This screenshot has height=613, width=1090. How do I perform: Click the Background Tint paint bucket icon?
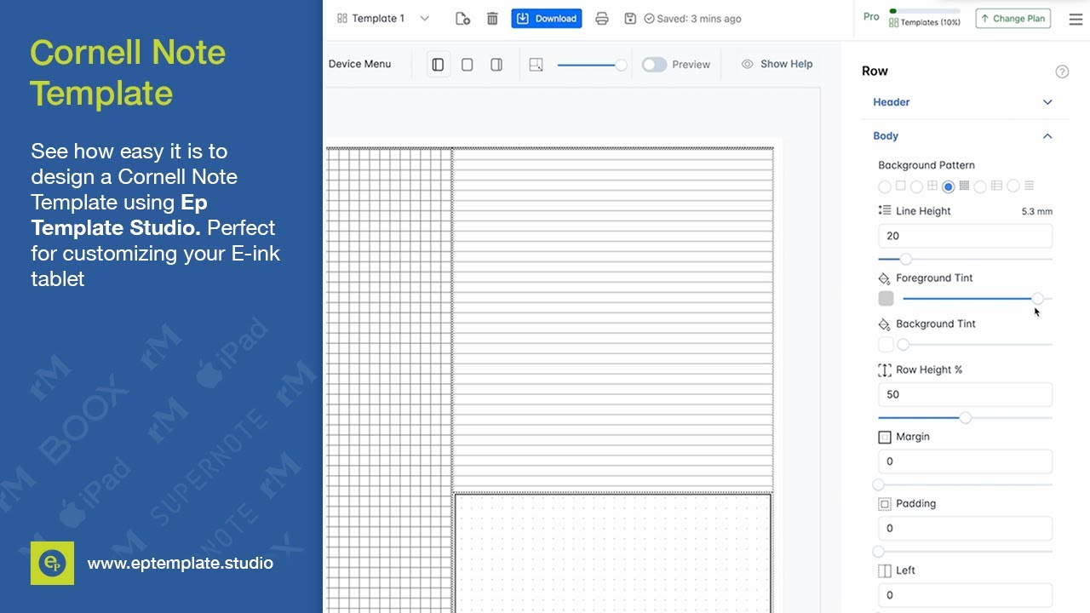click(885, 324)
